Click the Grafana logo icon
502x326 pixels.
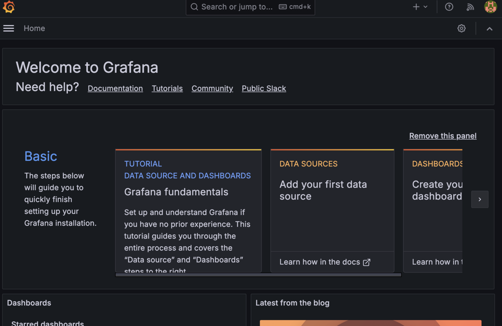(9, 7)
